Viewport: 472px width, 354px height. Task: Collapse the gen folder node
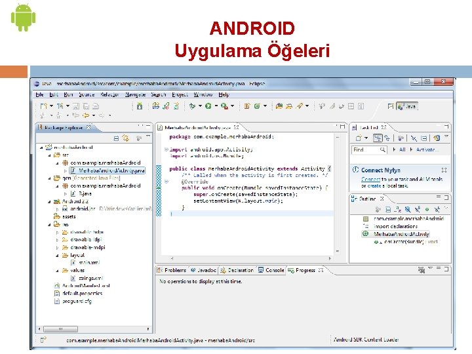(49, 178)
